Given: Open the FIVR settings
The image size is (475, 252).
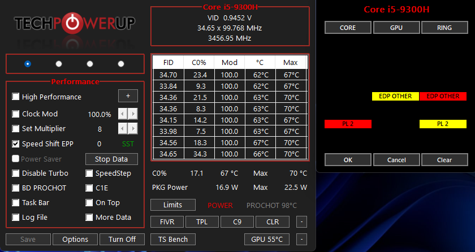Looking at the screenshot, I should click(167, 222).
